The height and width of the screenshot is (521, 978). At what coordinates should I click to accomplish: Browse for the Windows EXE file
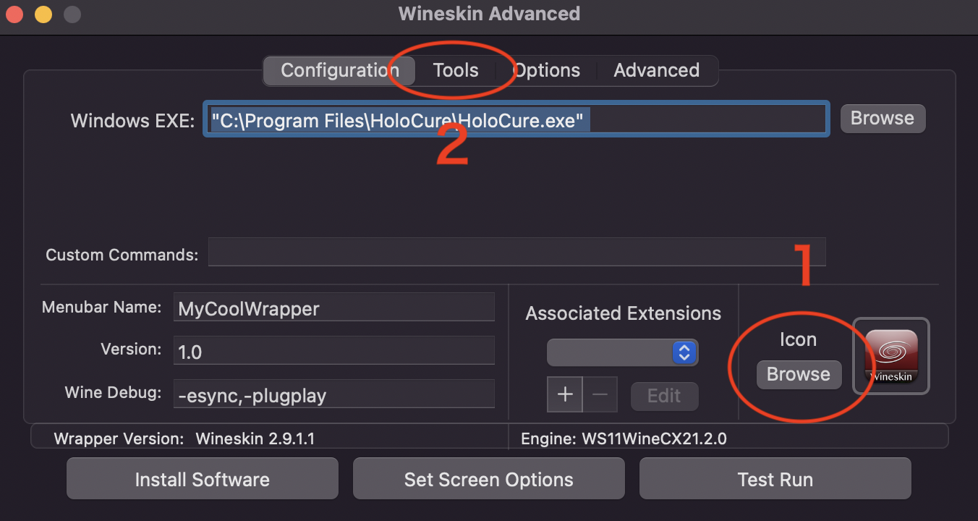[883, 118]
